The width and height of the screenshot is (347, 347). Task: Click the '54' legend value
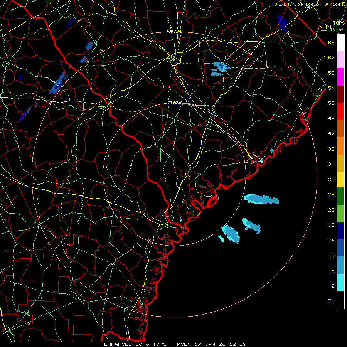pos(331,88)
